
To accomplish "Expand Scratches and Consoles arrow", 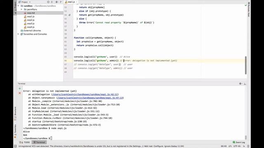I will pyautogui.click(x=18, y=34).
